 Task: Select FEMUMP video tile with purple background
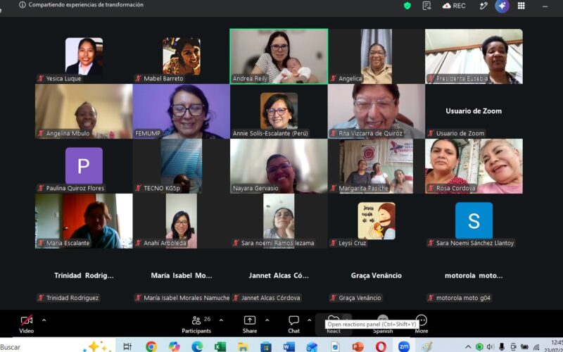pos(182,111)
